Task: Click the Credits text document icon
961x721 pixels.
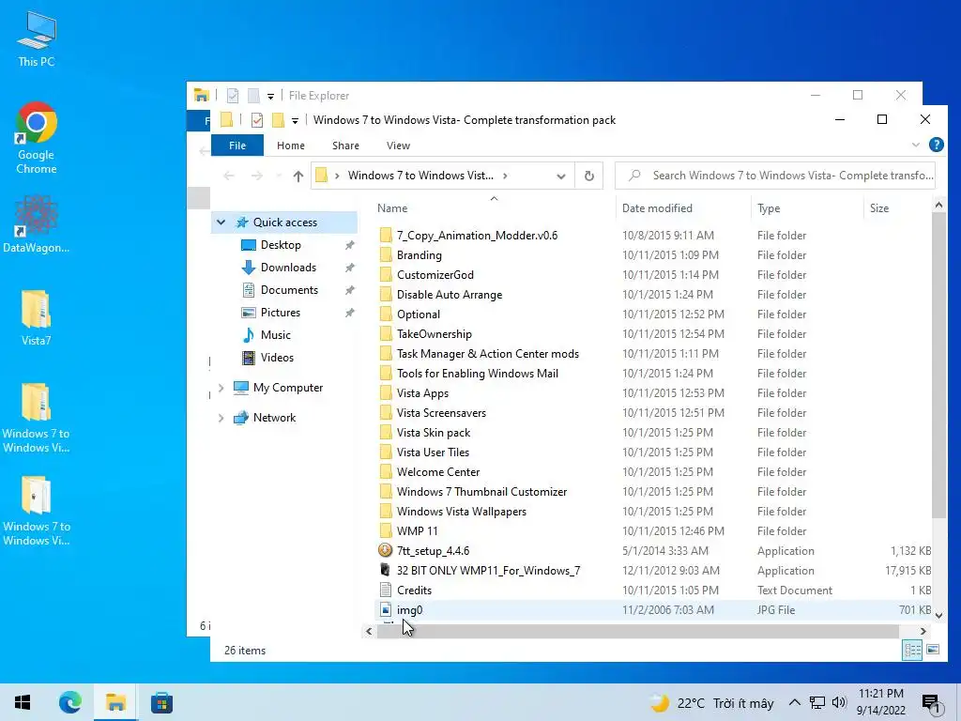Action: 385,590
